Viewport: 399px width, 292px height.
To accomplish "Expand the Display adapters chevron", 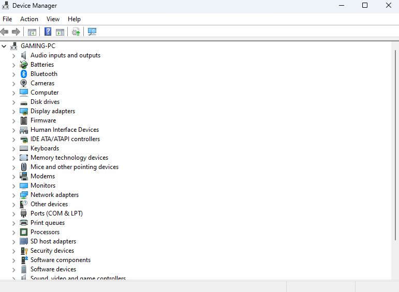I will click(14, 111).
